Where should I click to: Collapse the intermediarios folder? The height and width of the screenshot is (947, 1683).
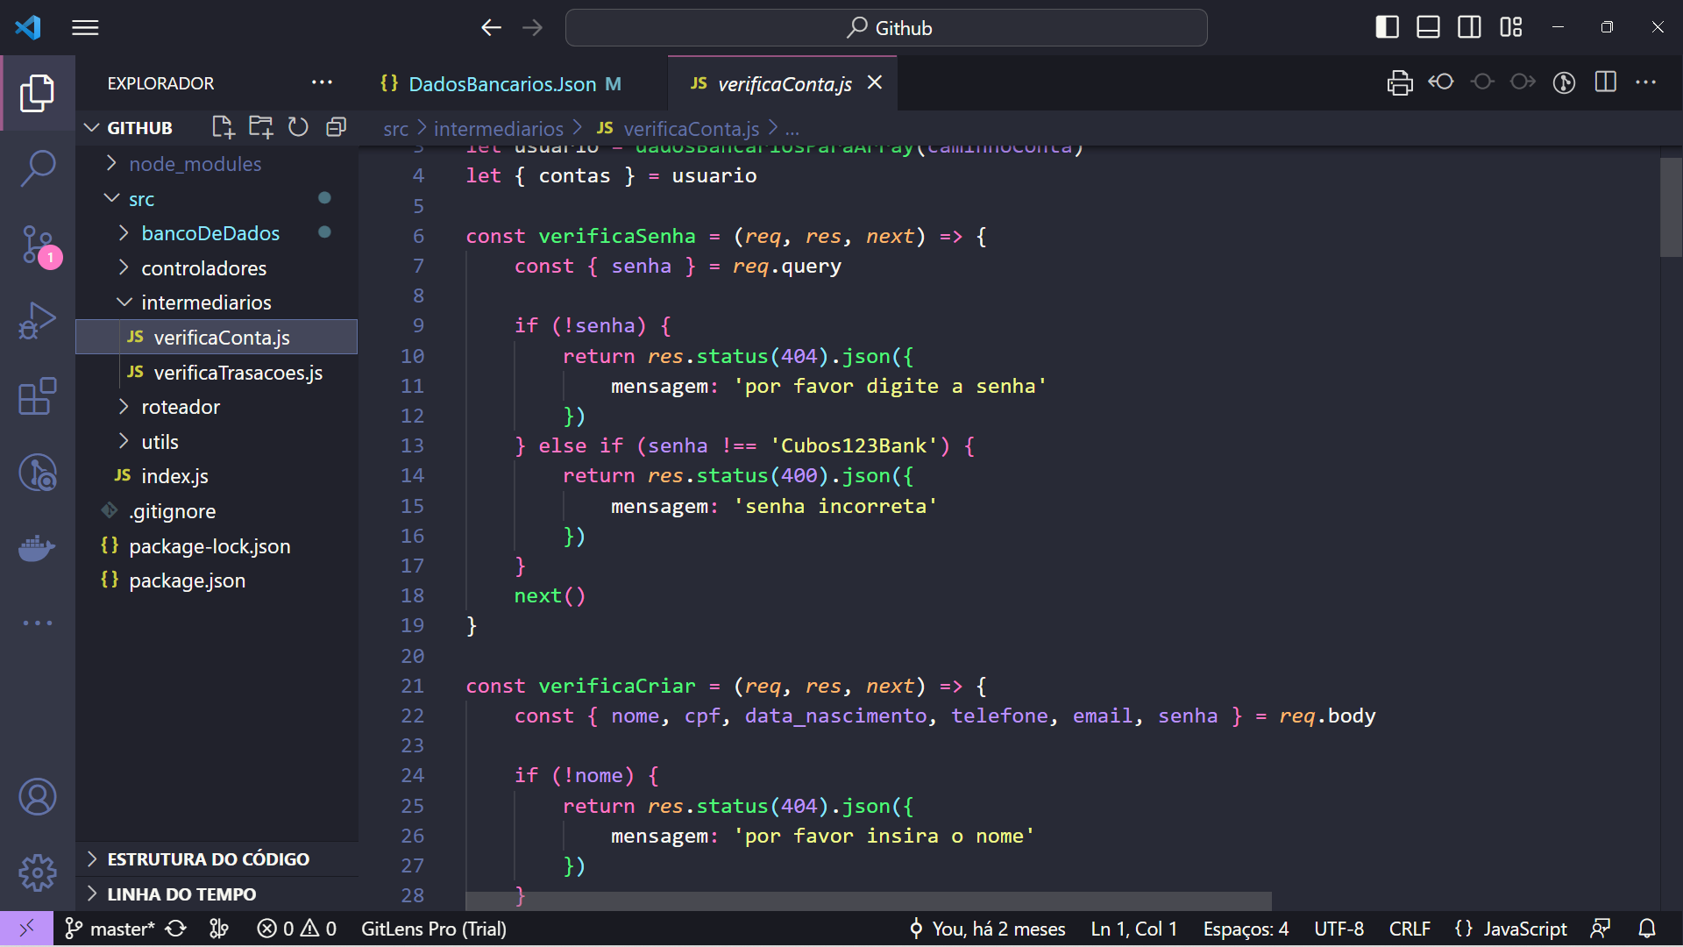click(206, 303)
